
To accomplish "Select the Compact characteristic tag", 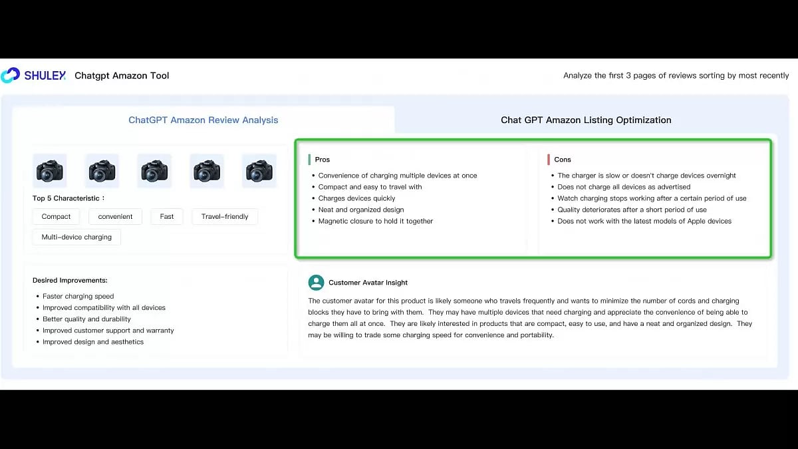I will coord(56,216).
